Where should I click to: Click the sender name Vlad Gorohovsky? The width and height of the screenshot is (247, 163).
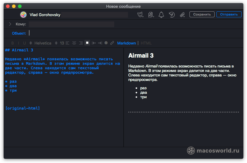[45, 15]
